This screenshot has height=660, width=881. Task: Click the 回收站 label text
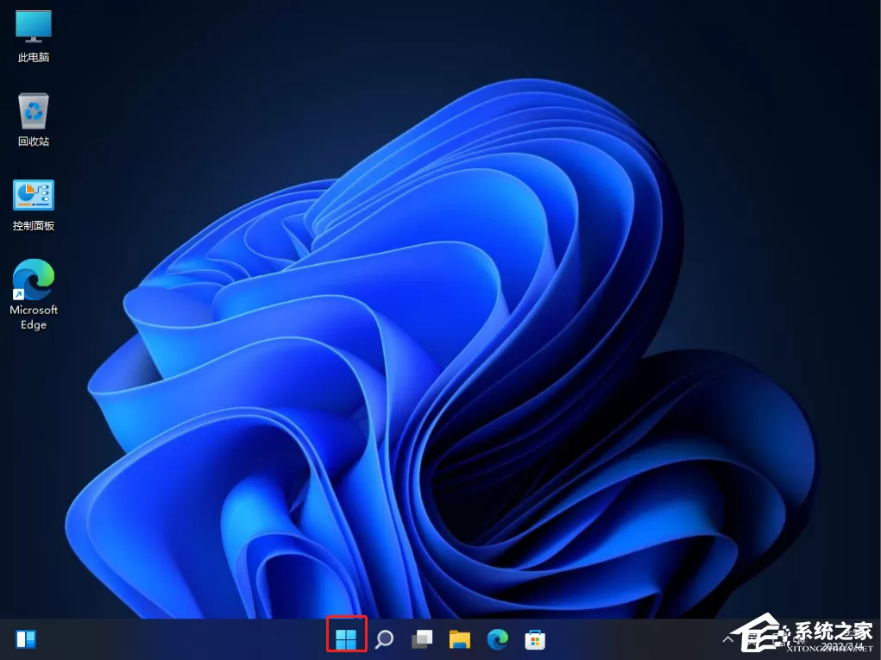click(x=34, y=141)
